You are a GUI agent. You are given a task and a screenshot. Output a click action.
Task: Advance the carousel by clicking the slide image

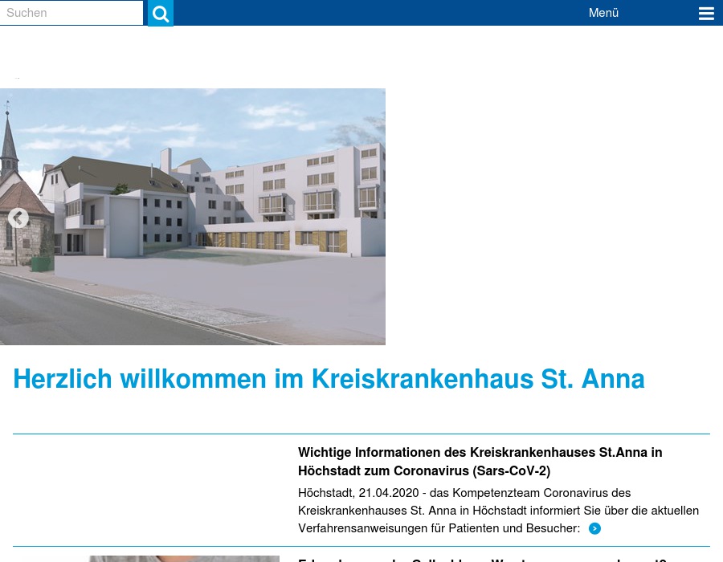(x=193, y=216)
